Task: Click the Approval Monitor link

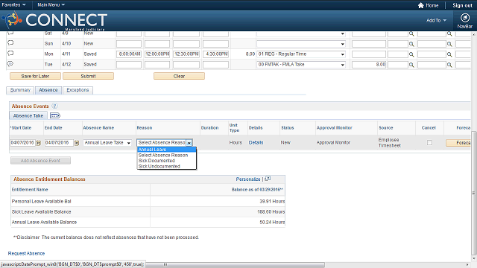Action: point(333,142)
